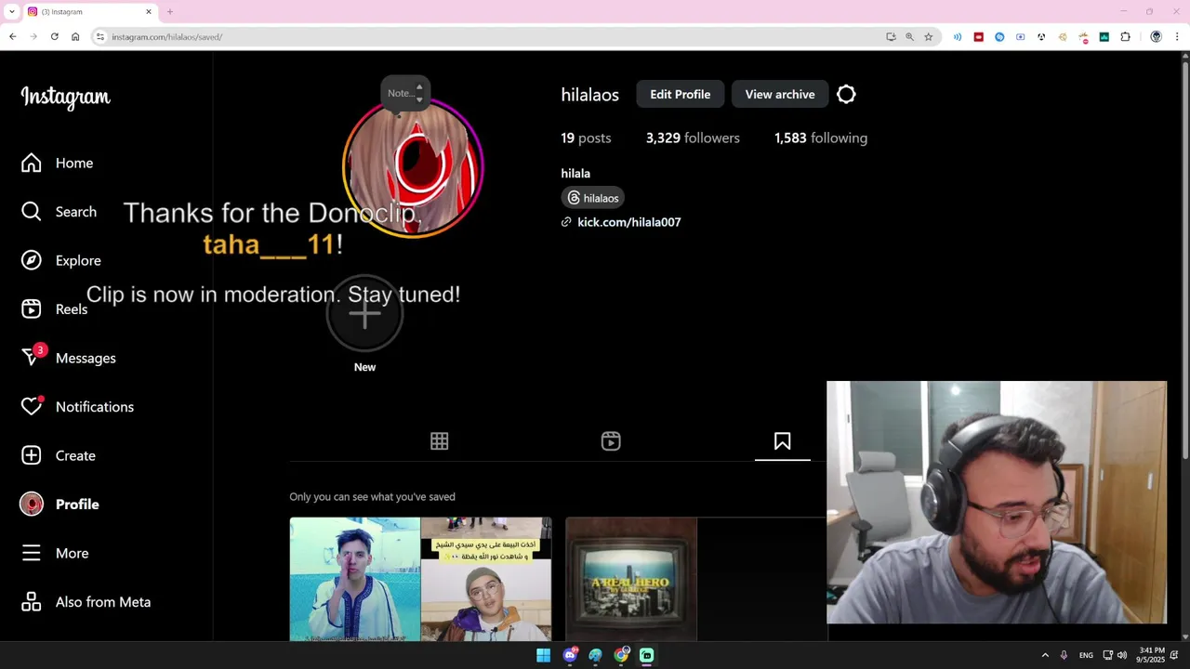Open the kick.com/hilala007 link
This screenshot has height=669, width=1190.
[628, 222]
